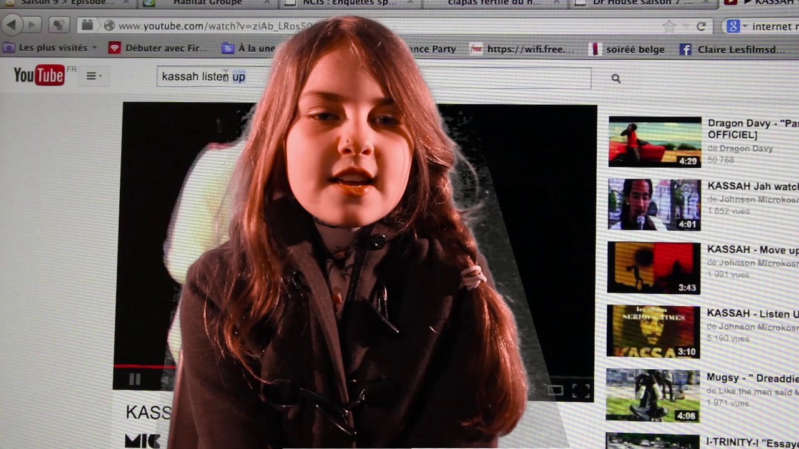Click the RSS icon of À la une

228,48
